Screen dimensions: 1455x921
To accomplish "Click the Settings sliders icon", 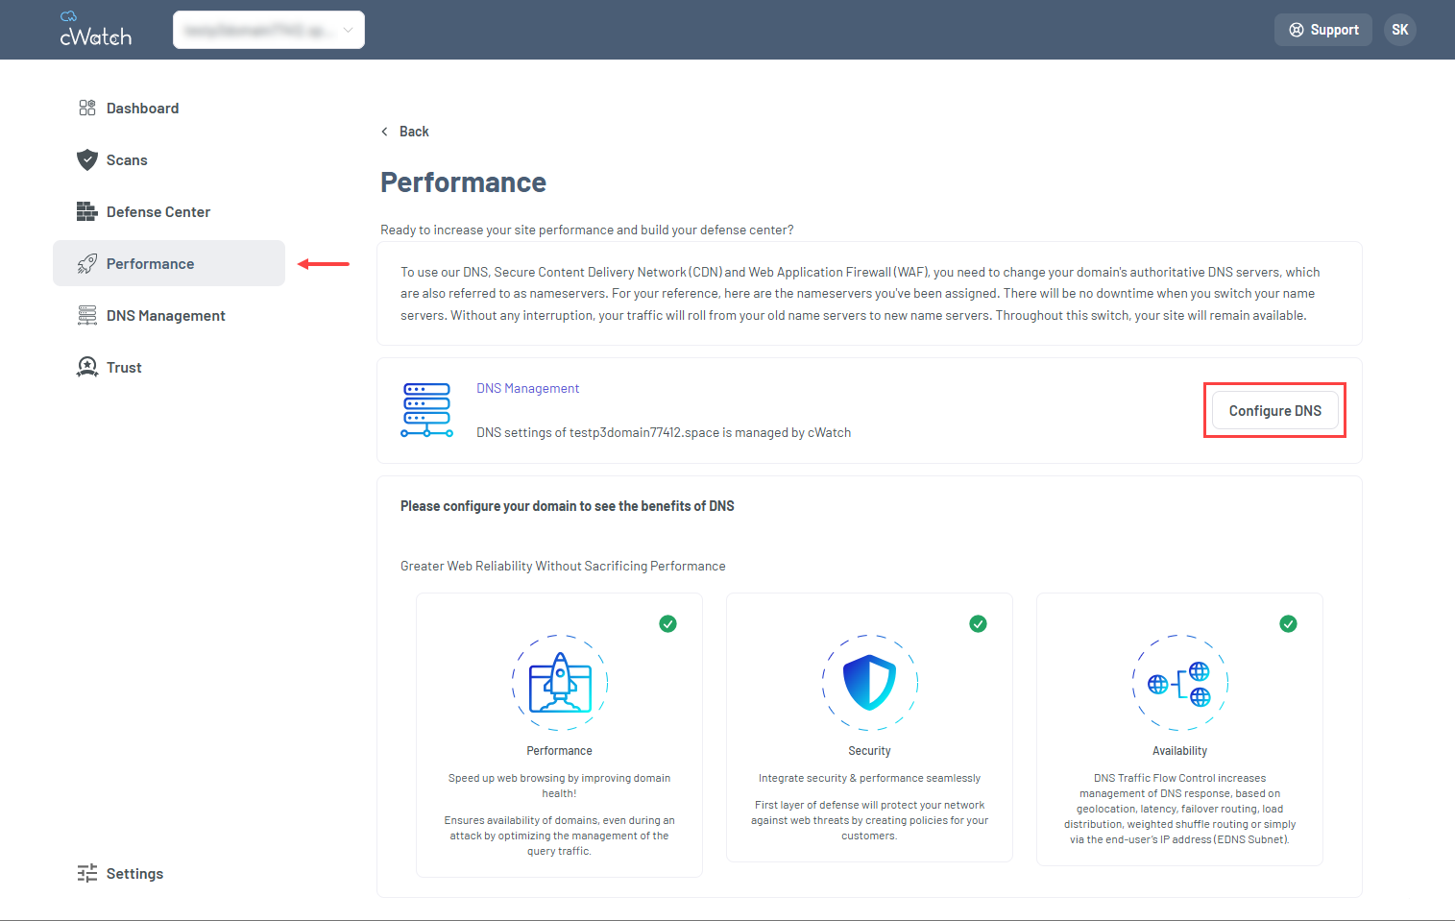I will (x=87, y=873).
